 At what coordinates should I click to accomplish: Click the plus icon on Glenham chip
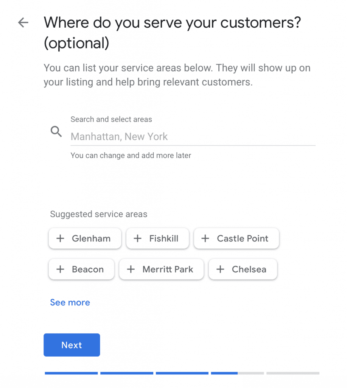61,238
